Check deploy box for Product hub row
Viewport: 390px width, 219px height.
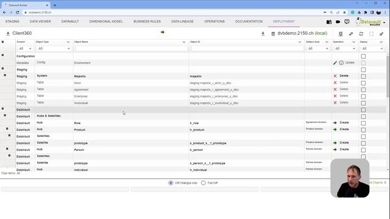363,130
